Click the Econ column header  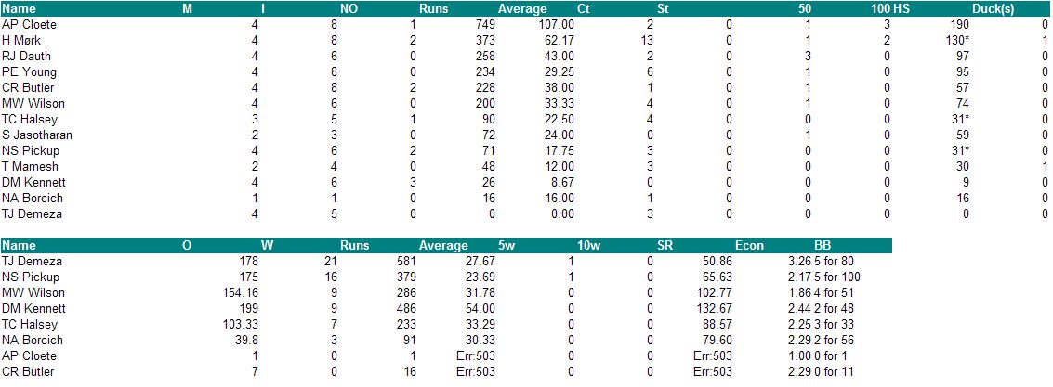749,246
